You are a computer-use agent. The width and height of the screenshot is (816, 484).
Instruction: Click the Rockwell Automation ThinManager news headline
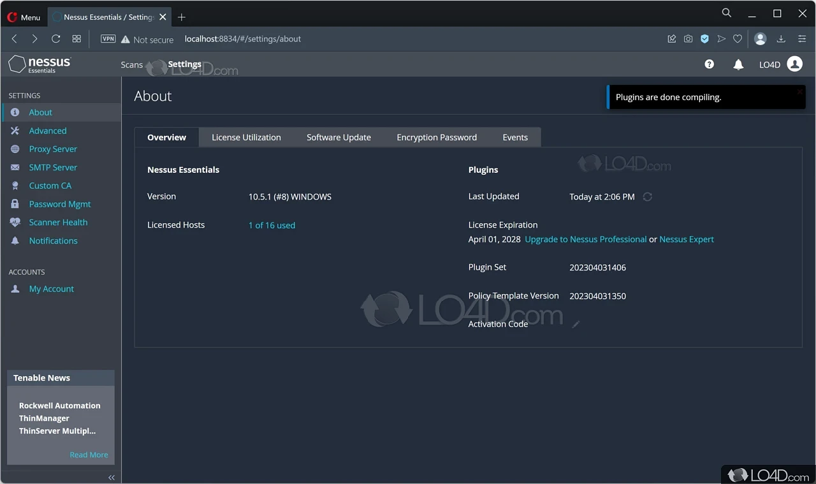click(60, 418)
